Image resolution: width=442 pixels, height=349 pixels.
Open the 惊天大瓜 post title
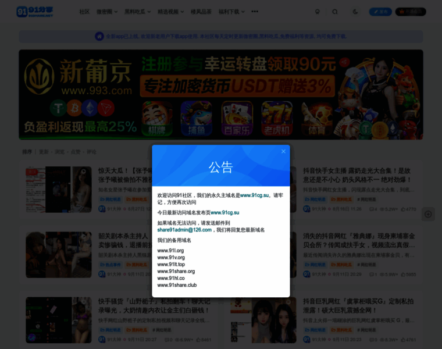pyautogui.click(x=125, y=175)
